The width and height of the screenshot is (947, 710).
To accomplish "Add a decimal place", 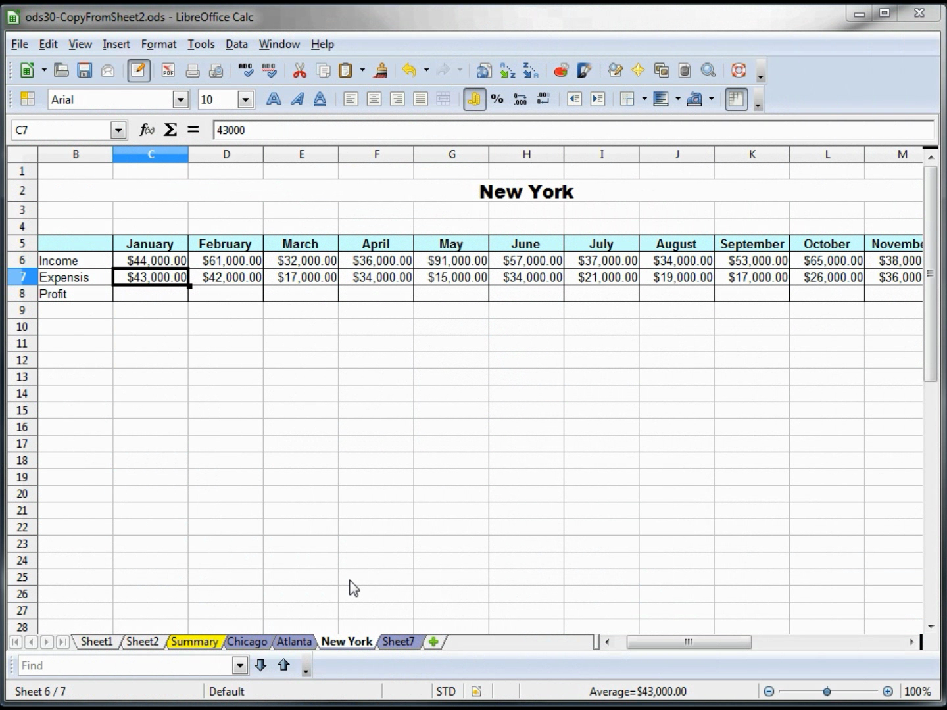I will pos(520,99).
